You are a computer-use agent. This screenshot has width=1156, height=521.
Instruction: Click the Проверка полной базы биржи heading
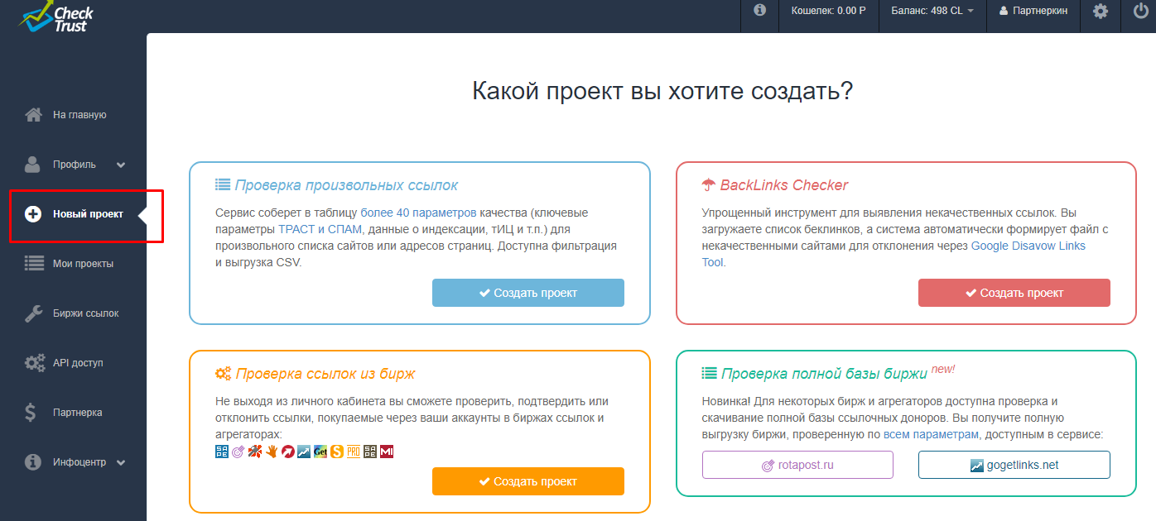[824, 374]
